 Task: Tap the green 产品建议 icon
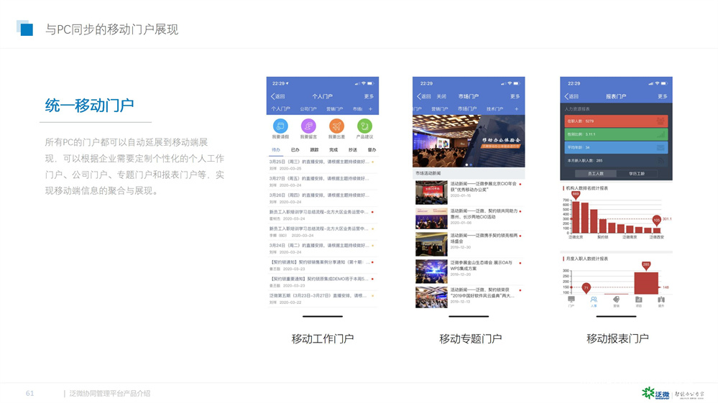(364, 126)
